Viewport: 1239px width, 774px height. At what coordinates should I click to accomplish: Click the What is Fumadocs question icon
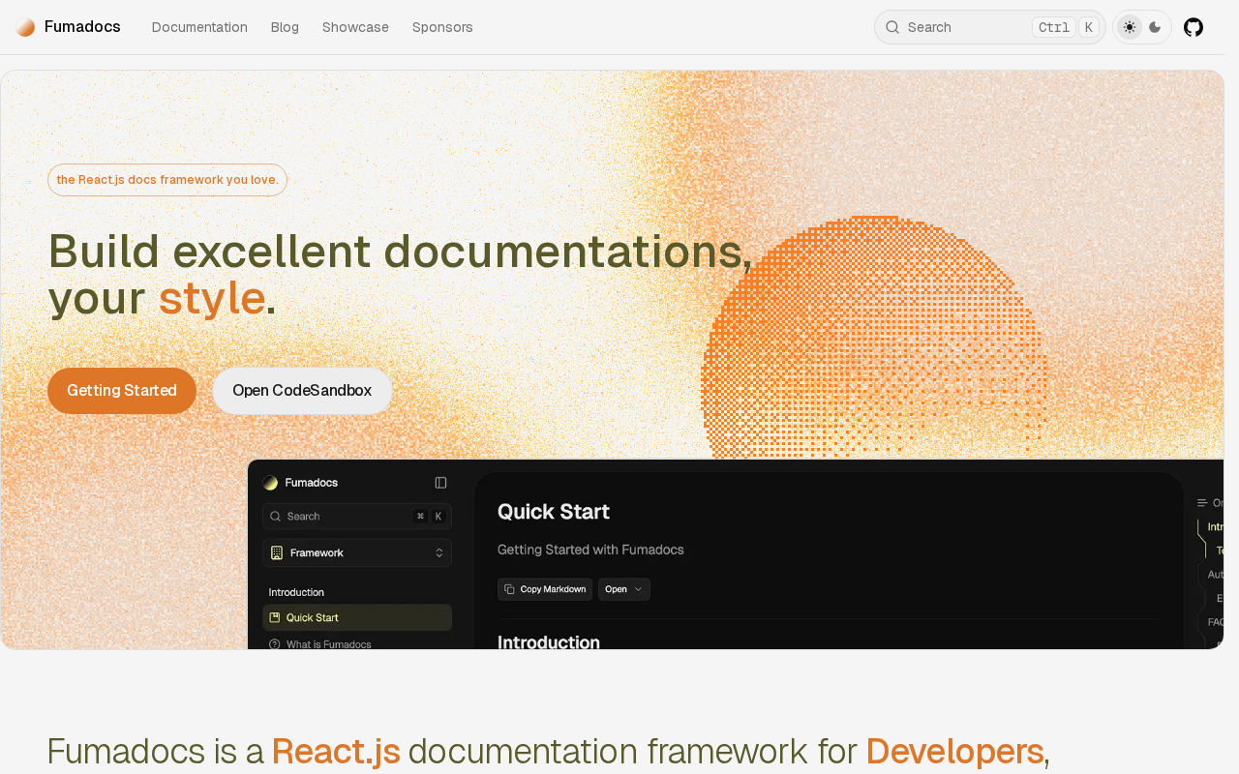(x=275, y=644)
